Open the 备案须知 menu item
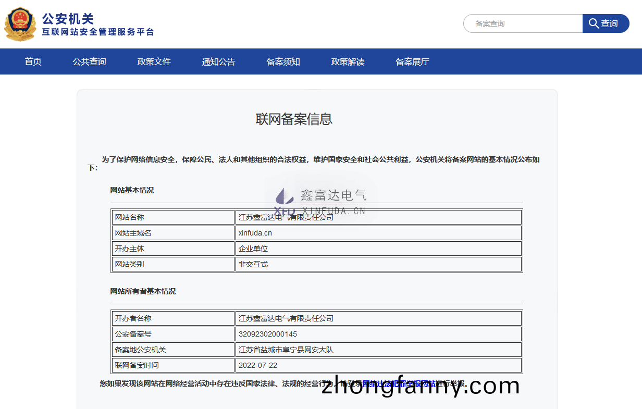This screenshot has width=642, height=409. point(283,61)
